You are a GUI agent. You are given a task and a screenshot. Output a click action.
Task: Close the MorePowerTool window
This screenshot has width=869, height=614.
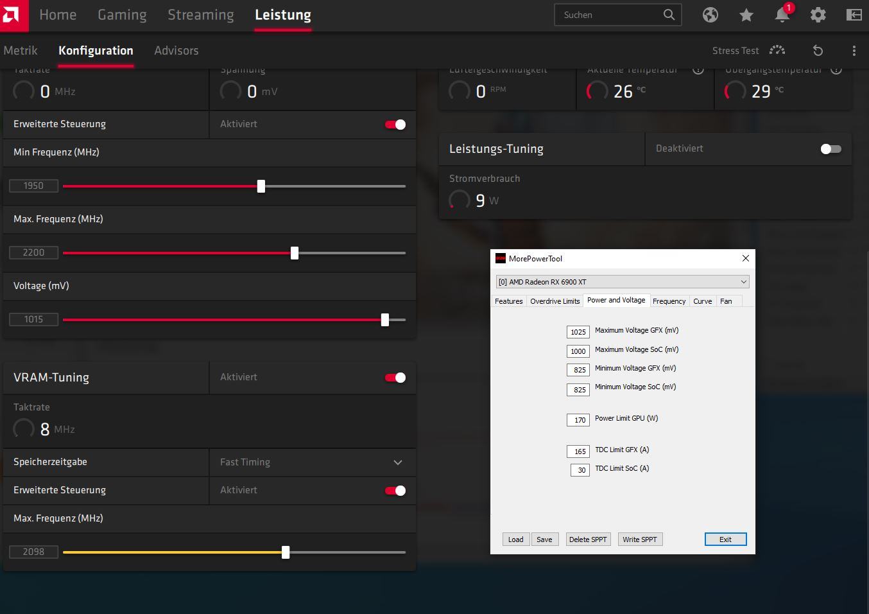[745, 258]
